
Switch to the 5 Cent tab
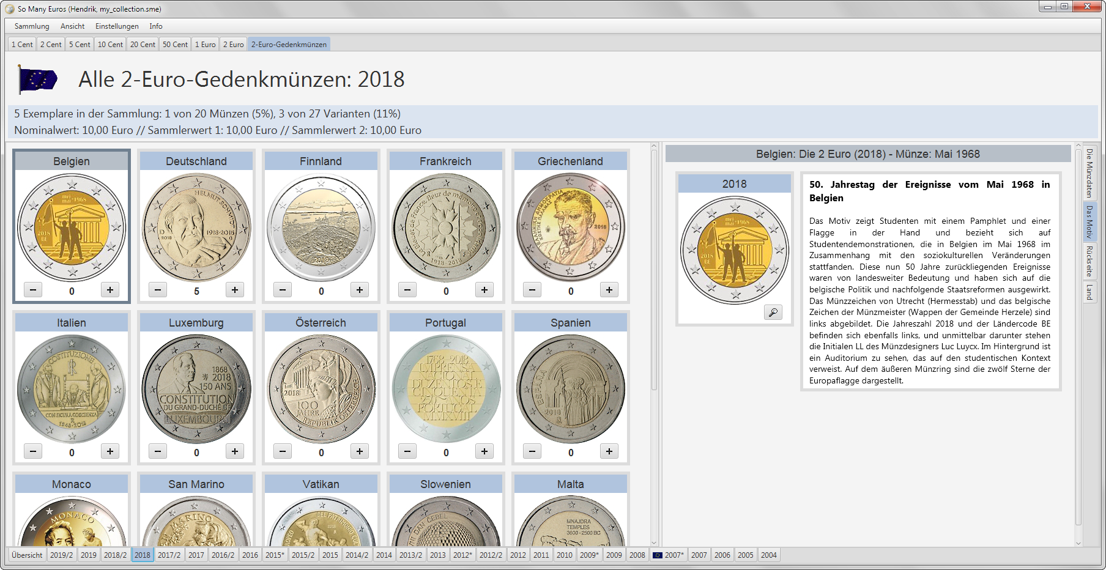click(80, 44)
